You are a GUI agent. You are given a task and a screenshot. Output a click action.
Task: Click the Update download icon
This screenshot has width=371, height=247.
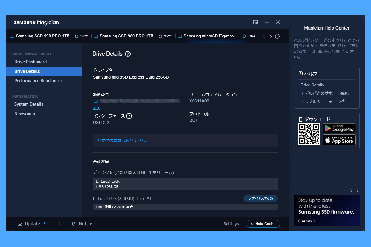(20, 224)
